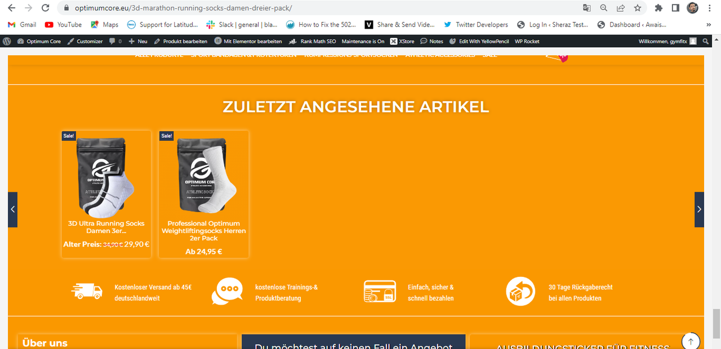
Task: Open XStore admin bar item
Action: [402, 41]
